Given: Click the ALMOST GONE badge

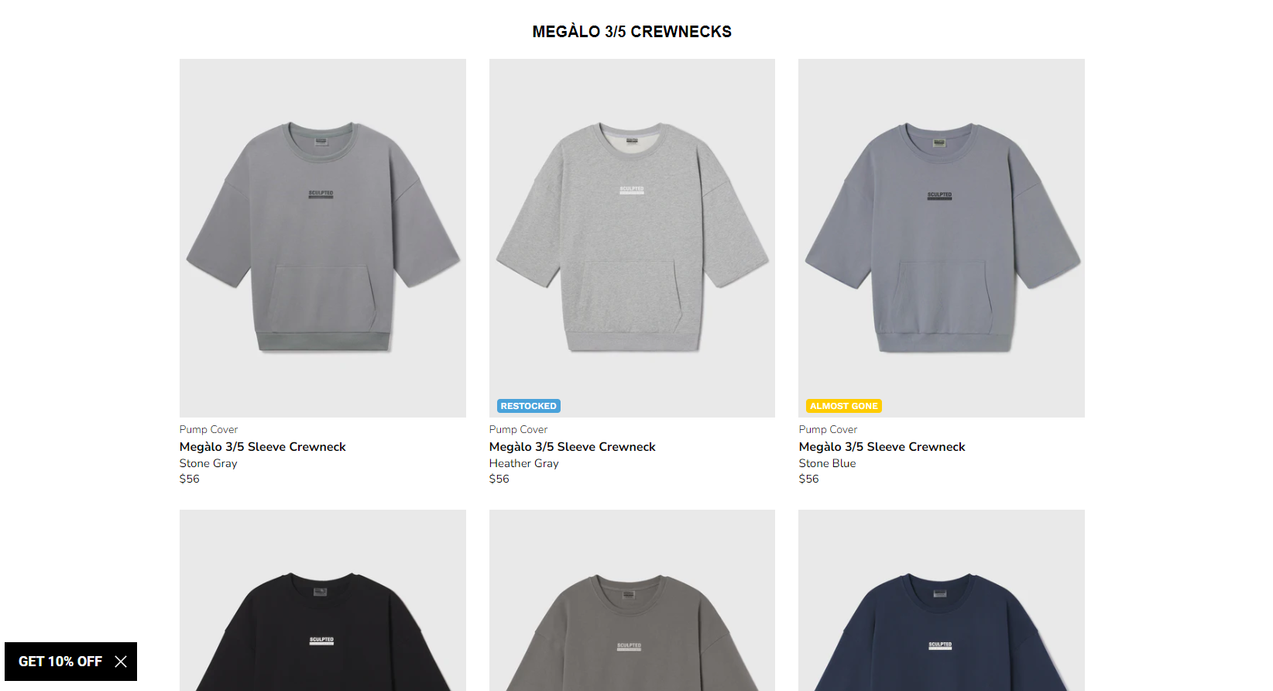Looking at the screenshot, I should (x=844, y=406).
